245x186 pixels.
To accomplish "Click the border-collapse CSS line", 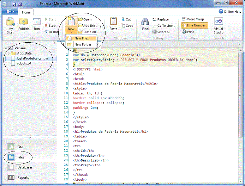I will tap(98, 103).
